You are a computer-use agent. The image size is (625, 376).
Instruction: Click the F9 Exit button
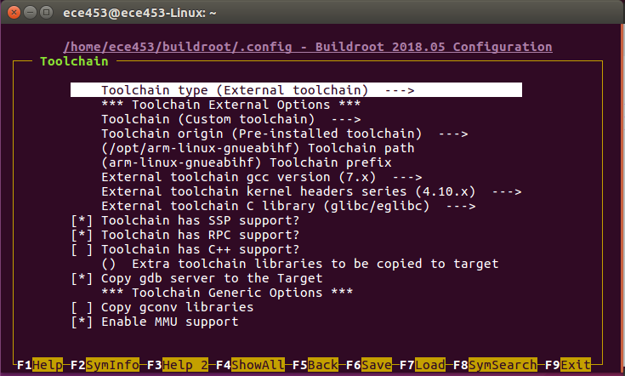[567, 365]
